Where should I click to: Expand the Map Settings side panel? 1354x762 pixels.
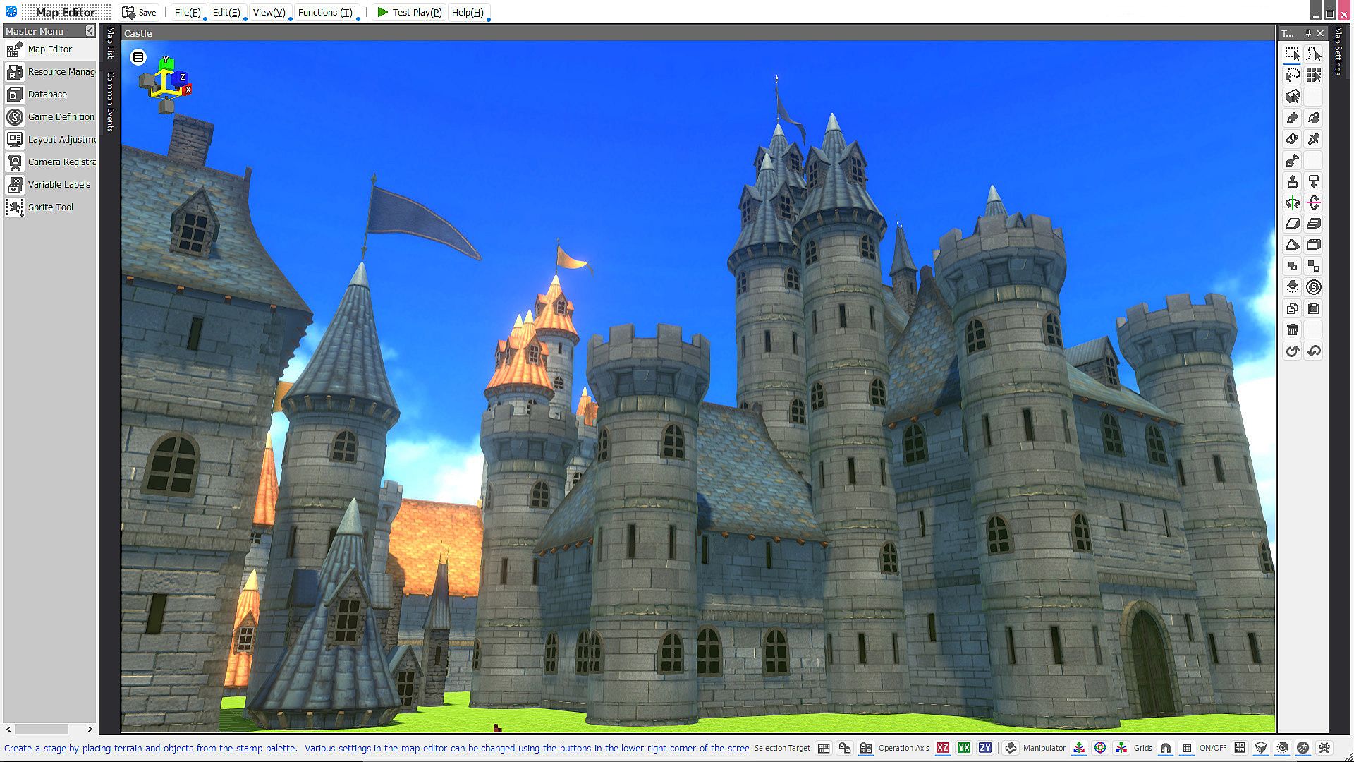tap(1338, 51)
